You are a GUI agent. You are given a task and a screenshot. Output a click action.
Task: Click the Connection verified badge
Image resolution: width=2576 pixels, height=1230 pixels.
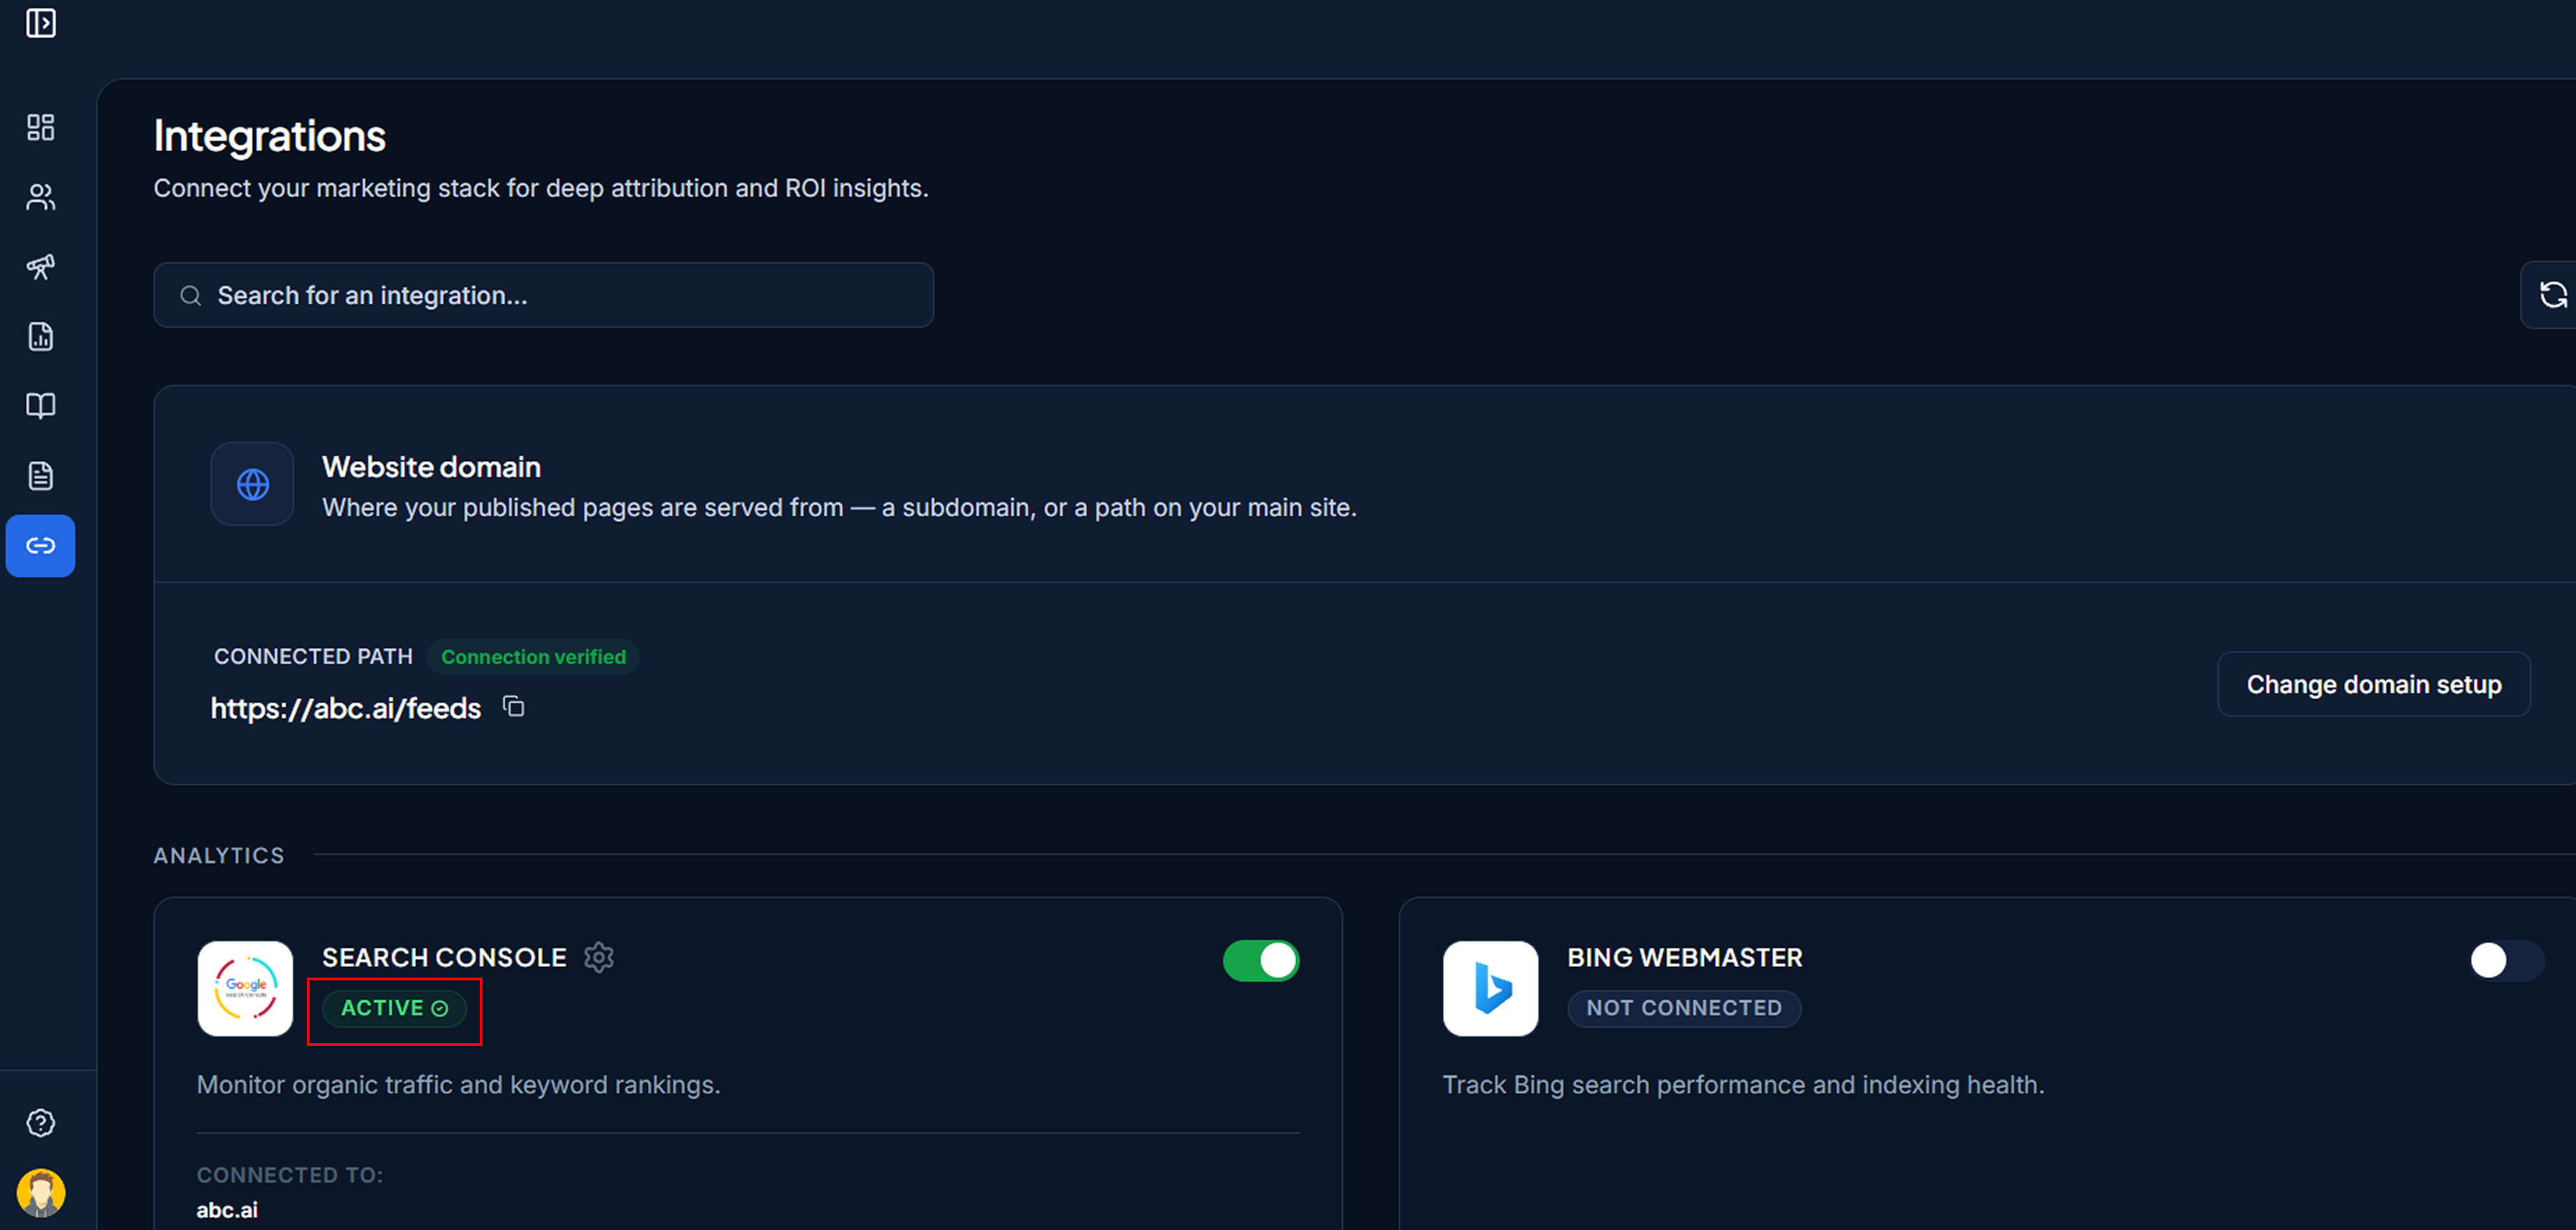534,657
